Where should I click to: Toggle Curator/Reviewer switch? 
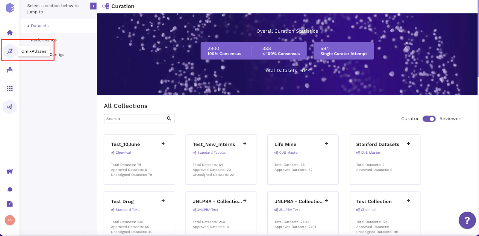tap(429, 119)
